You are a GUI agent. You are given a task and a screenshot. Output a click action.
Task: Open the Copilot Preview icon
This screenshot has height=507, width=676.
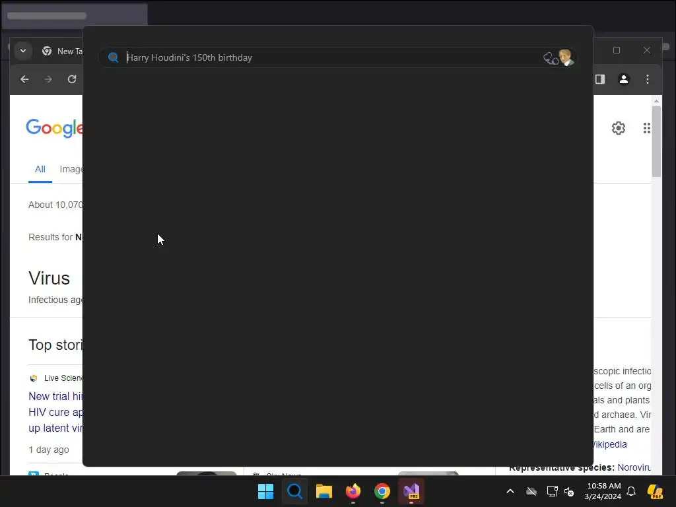[655, 491]
